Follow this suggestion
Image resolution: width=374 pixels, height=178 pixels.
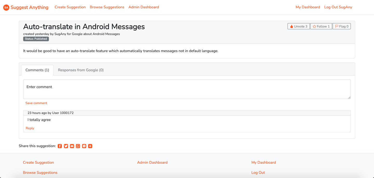(321, 26)
